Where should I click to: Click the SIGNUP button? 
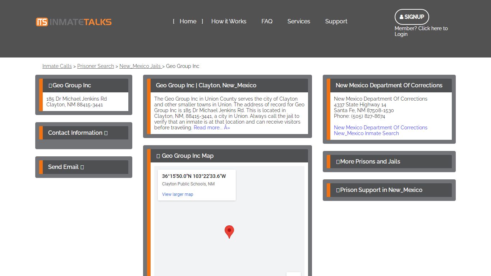(x=412, y=17)
